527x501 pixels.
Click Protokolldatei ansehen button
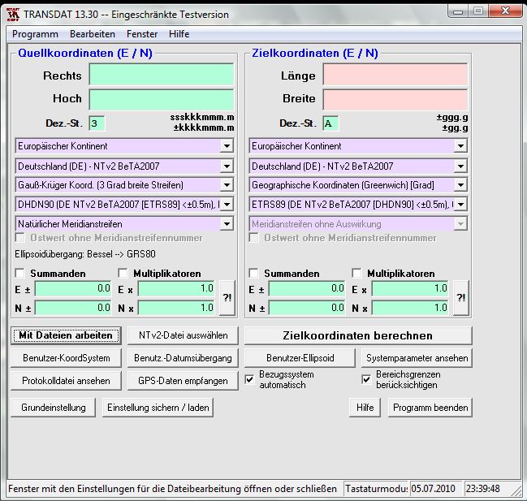(66, 381)
